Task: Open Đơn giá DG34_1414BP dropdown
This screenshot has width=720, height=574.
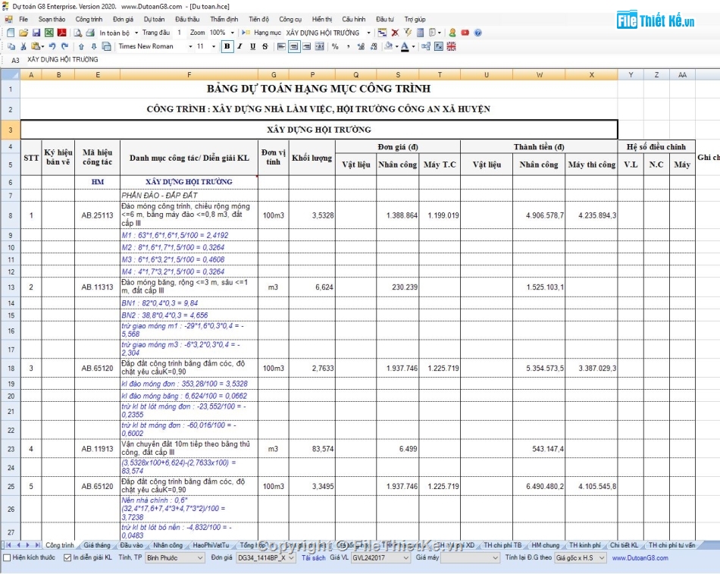Action: coord(266,557)
